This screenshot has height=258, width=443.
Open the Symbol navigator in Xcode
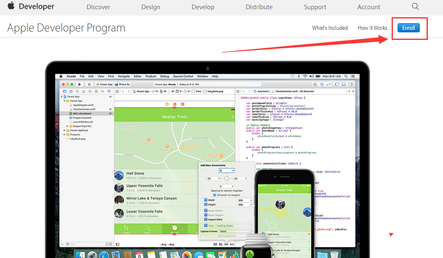click(71, 91)
